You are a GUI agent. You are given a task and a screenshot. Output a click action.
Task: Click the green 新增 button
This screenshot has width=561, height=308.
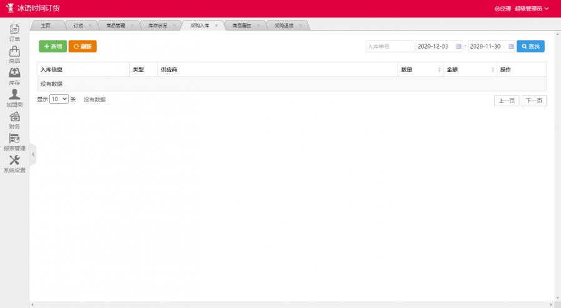pos(52,46)
